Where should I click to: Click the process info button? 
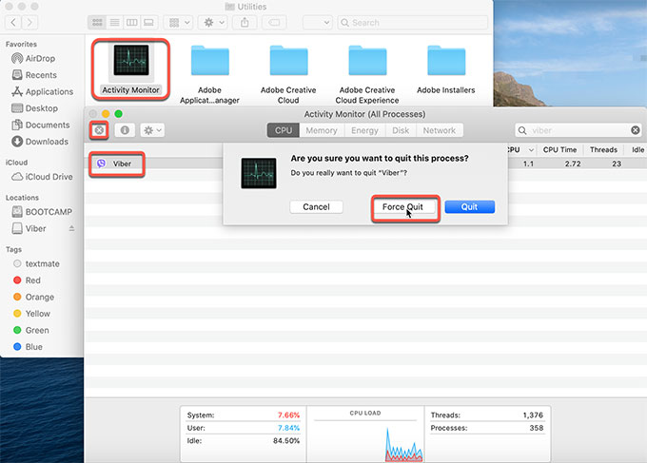pos(125,130)
